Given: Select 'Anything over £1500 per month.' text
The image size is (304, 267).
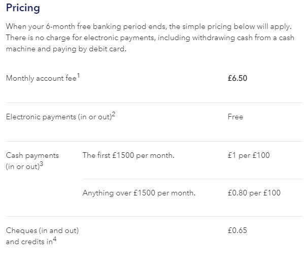Looking at the screenshot, I should click(139, 193).
